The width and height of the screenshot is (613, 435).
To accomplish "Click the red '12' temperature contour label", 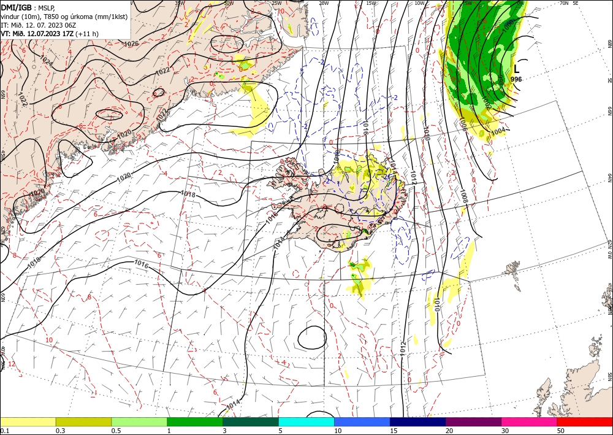I will tap(12, 364).
